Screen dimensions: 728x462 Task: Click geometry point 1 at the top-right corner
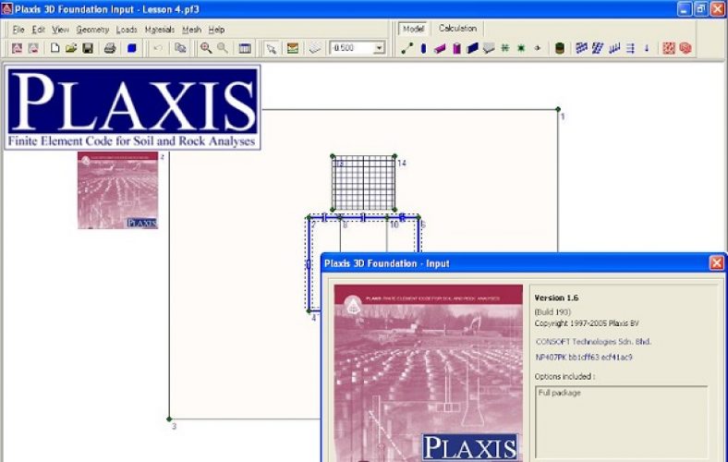click(558, 110)
